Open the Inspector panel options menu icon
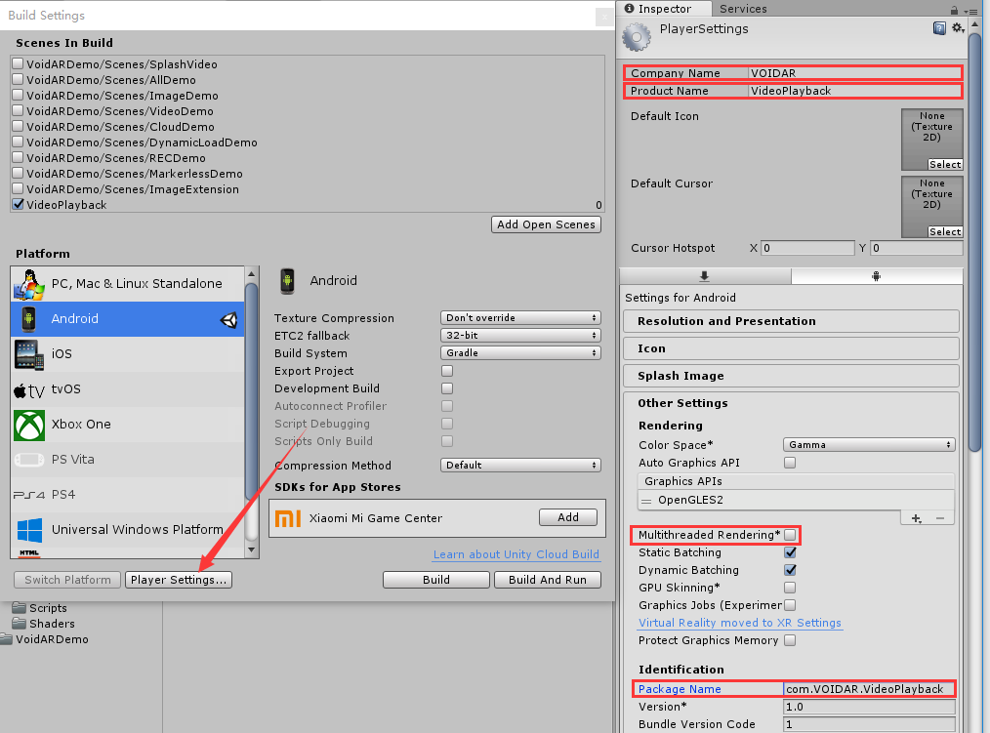Screen dimensions: 990x733 point(970,10)
